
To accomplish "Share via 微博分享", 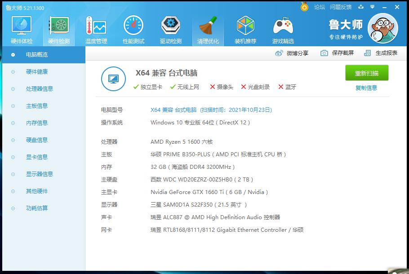I will pyautogui.click(x=292, y=53).
